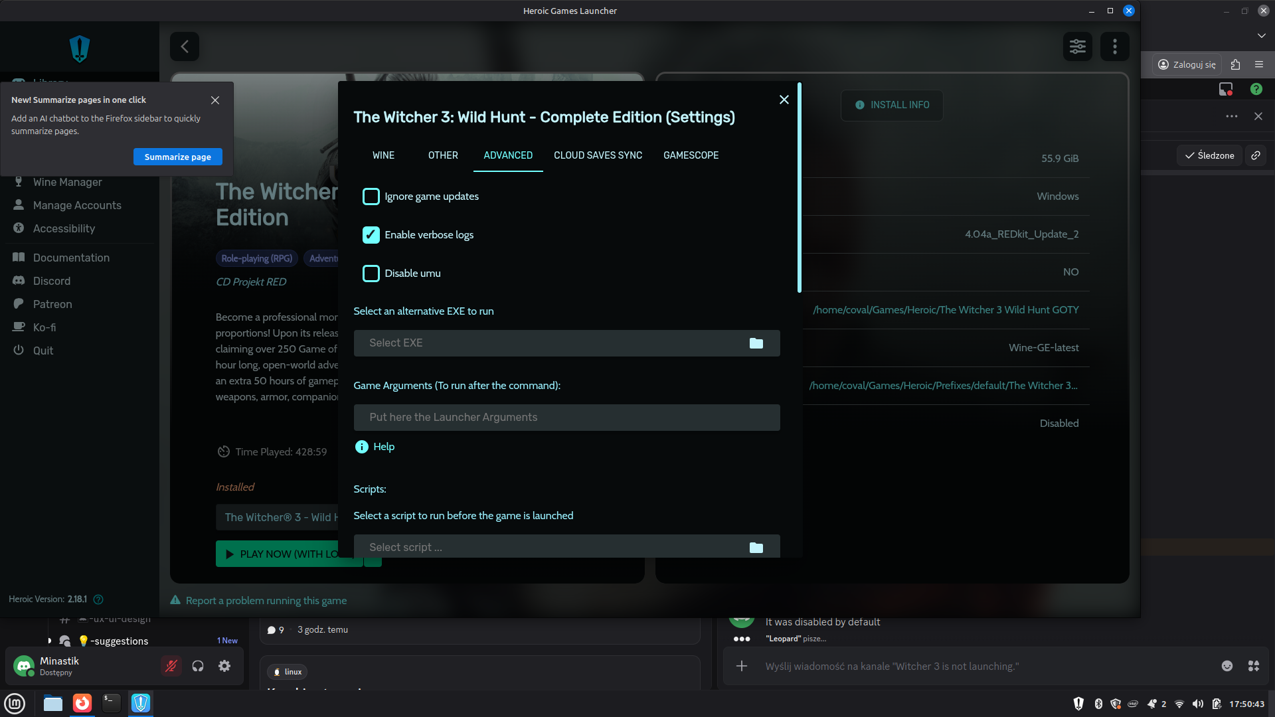Open the three-dot vertical menu
The width and height of the screenshot is (1275, 717).
click(x=1114, y=46)
